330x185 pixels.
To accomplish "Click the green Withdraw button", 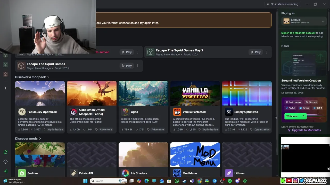I will pyautogui.click(x=295, y=116).
